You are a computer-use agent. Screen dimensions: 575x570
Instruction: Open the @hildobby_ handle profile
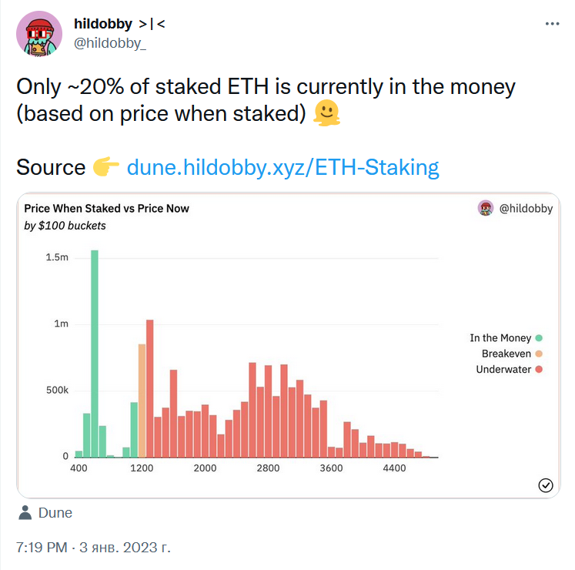[x=110, y=43]
